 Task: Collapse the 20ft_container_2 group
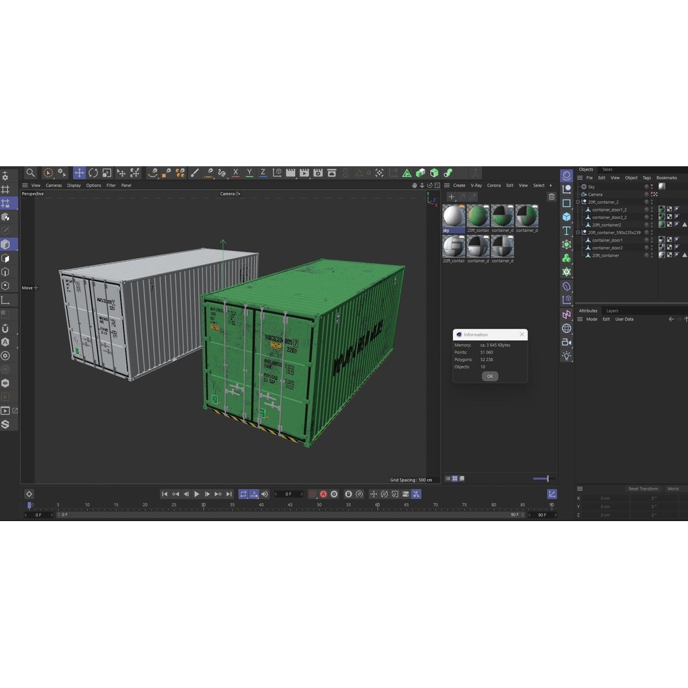click(578, 202)
